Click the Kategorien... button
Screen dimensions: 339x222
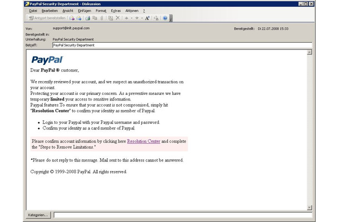[x=38, y=215]
